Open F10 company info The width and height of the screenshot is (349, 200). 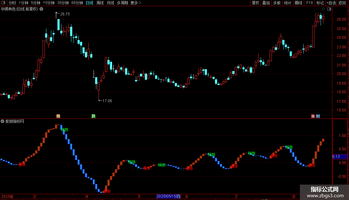309,3
